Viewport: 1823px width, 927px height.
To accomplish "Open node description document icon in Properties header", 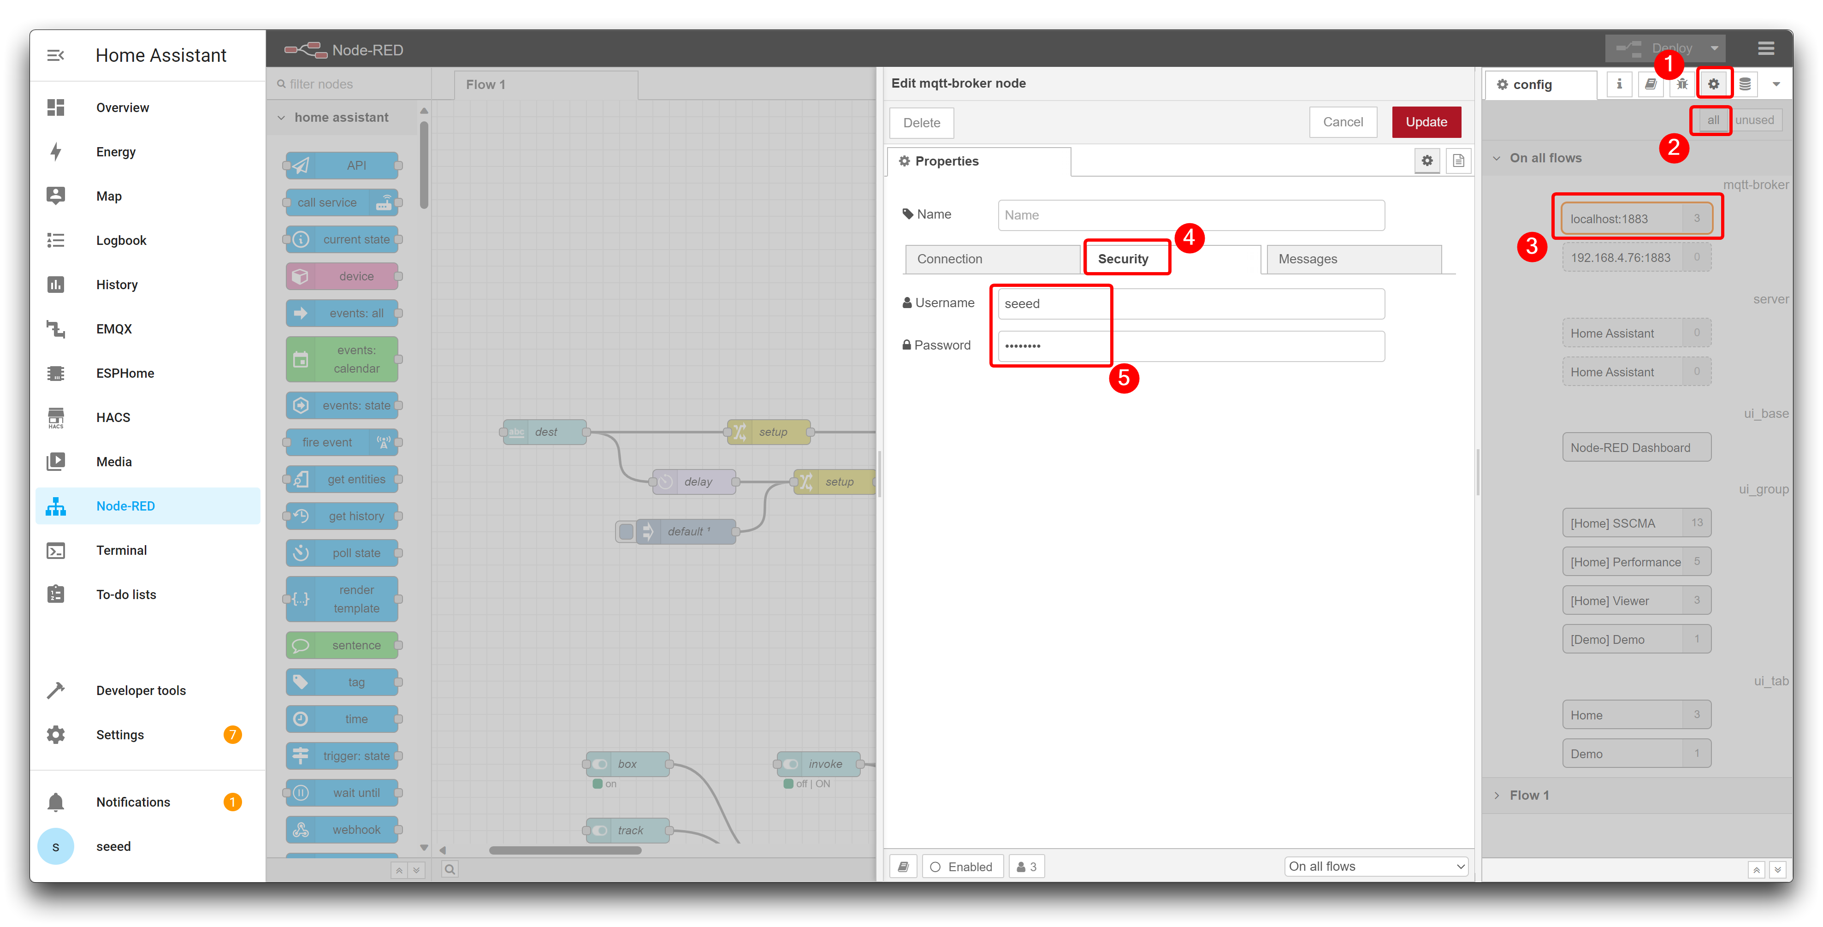I will [x=1459, y=161].
